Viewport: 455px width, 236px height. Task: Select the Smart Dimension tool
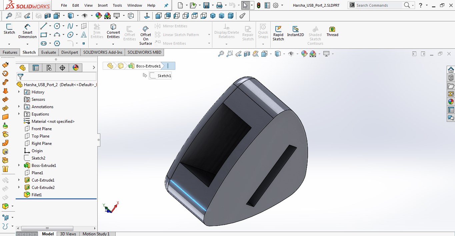pos(27,31)
